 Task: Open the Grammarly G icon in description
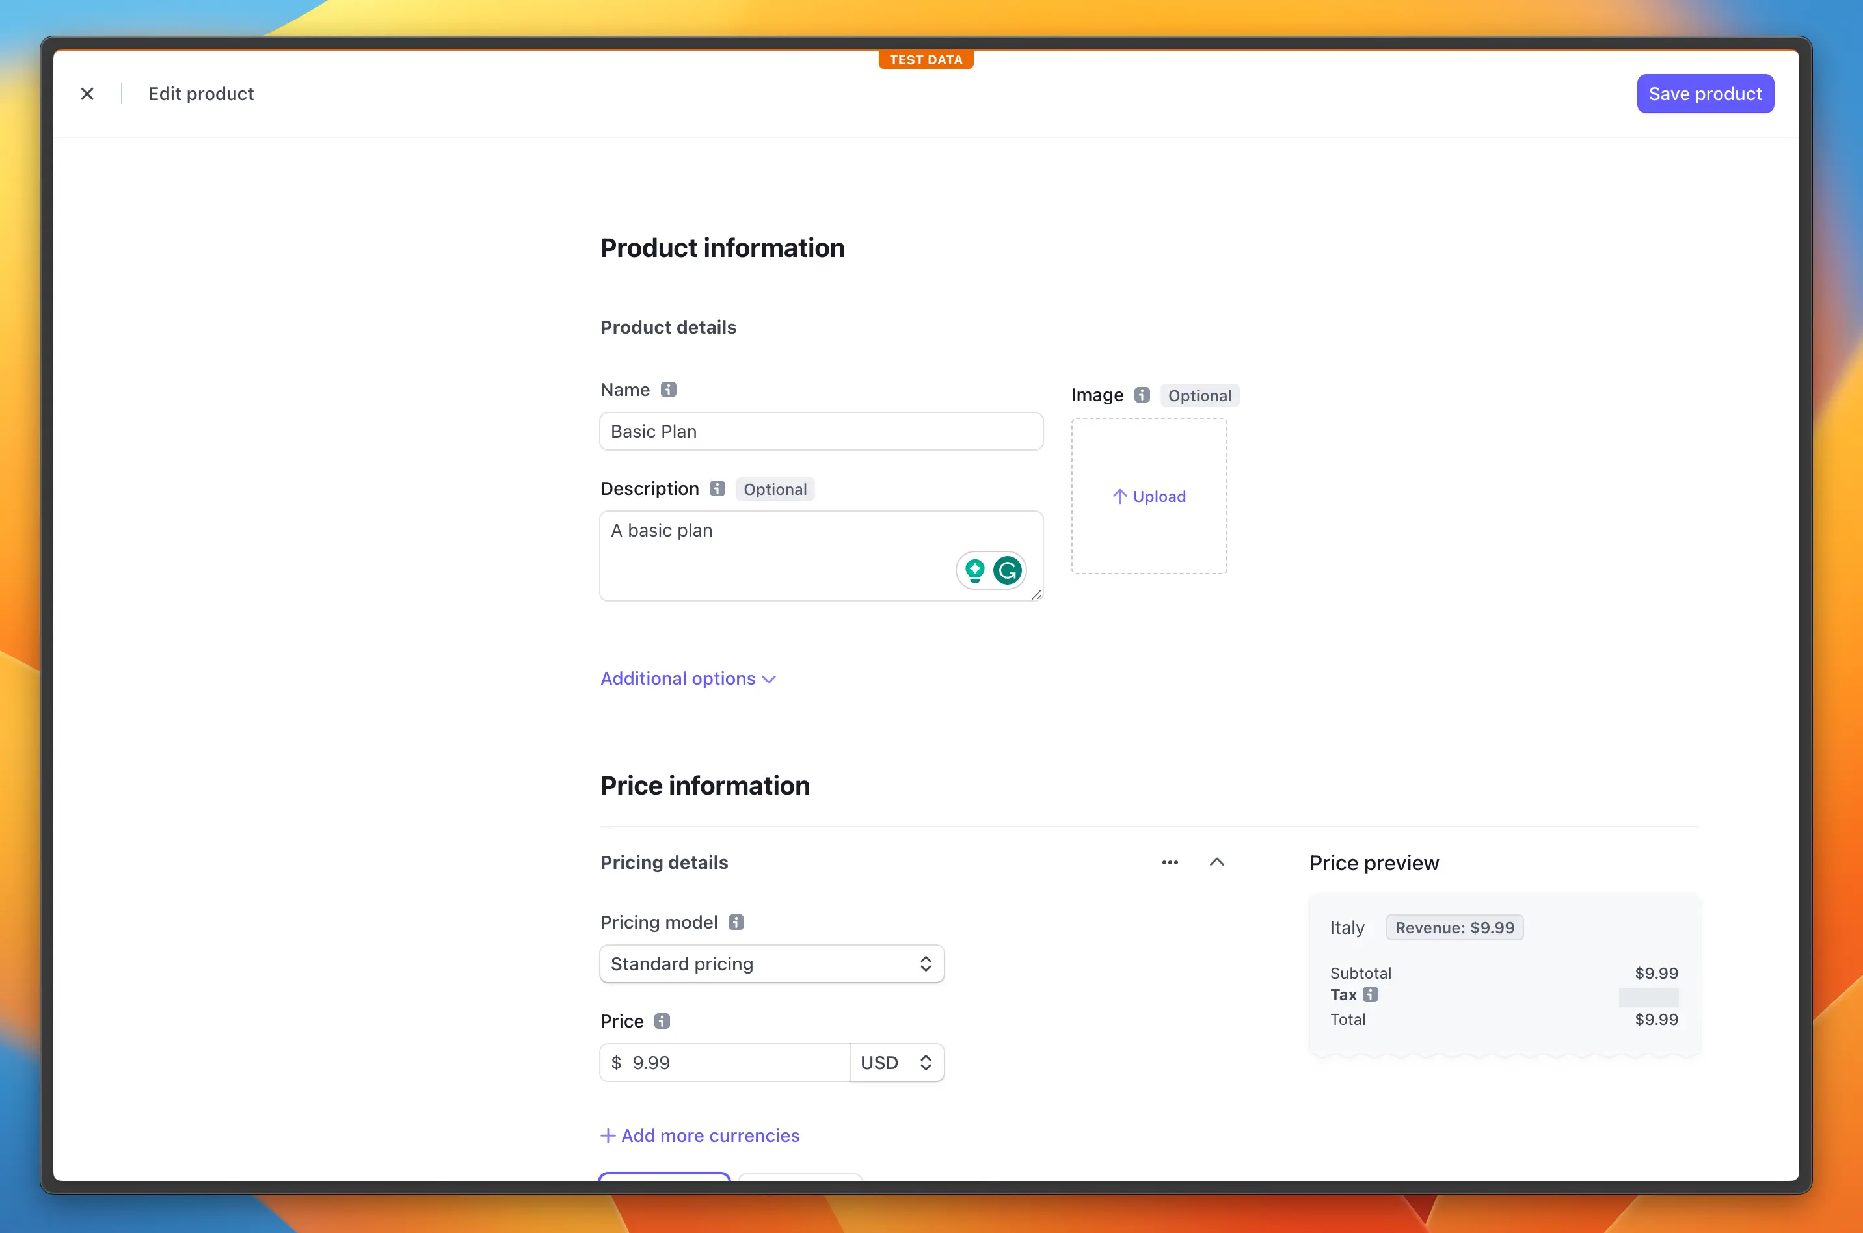tap(1008, 570)
